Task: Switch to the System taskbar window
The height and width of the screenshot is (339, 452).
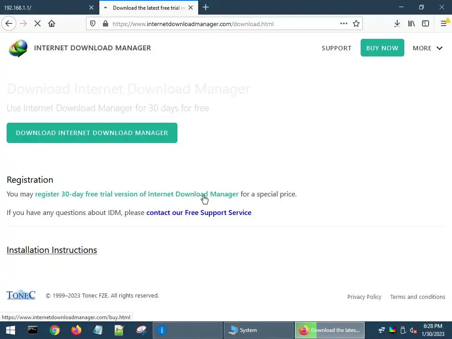Action: pos(259,330)
